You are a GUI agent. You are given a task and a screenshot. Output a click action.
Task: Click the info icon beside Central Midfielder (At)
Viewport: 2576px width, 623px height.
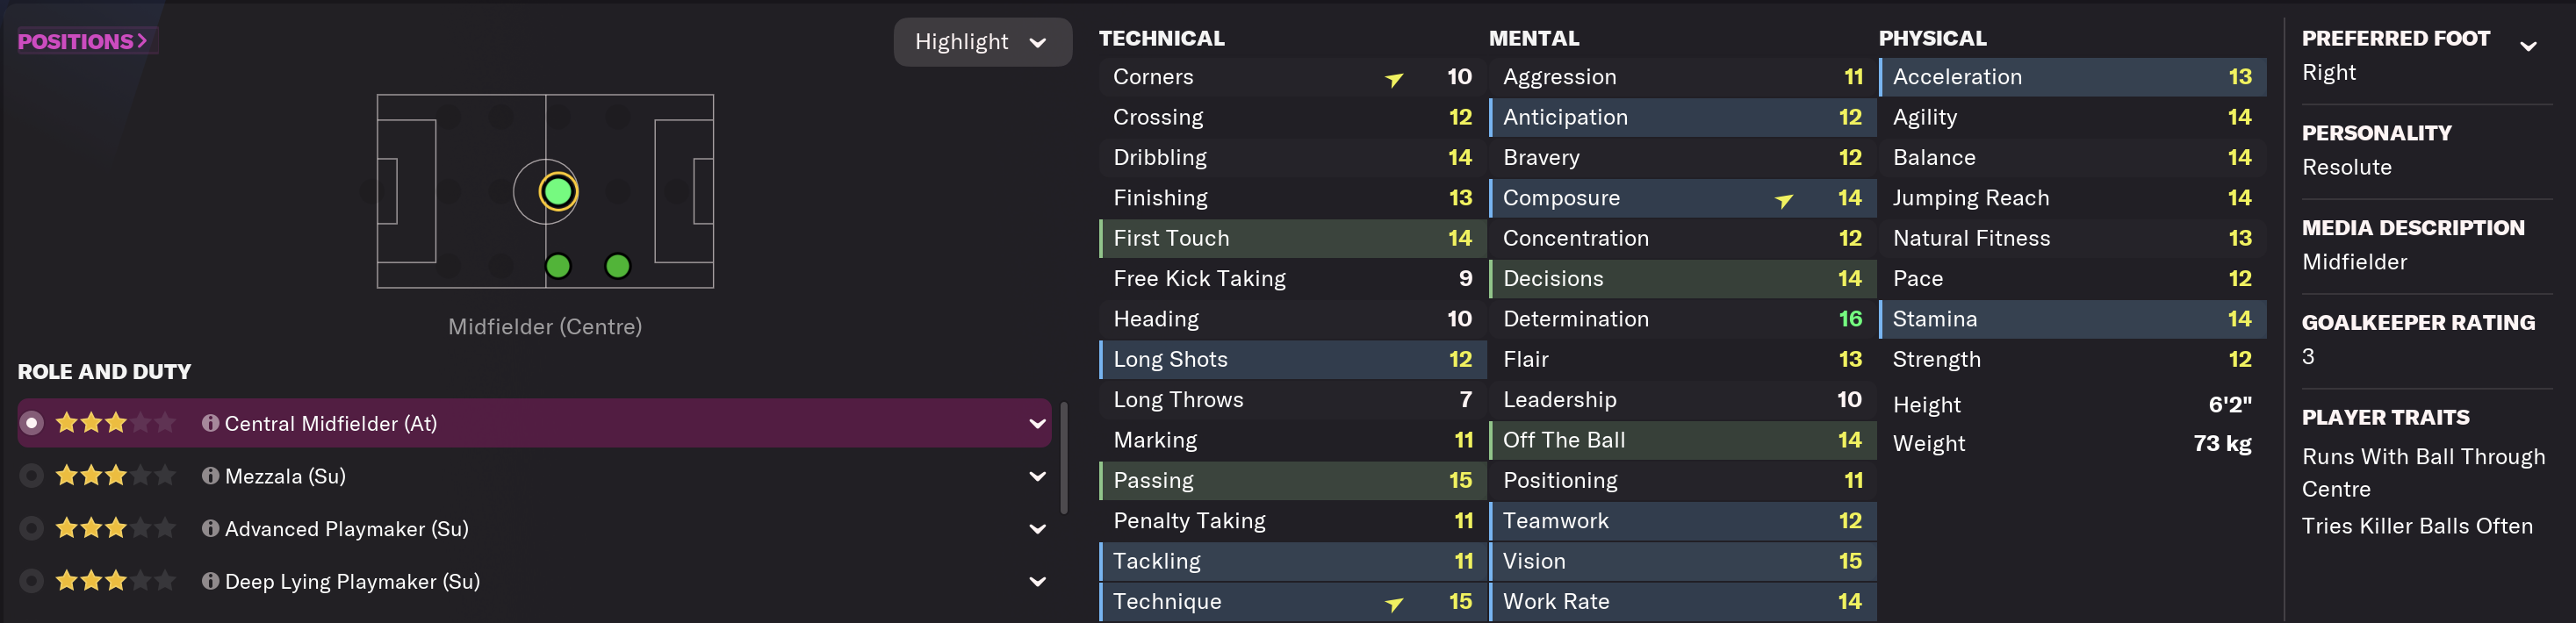pos(210,423)
